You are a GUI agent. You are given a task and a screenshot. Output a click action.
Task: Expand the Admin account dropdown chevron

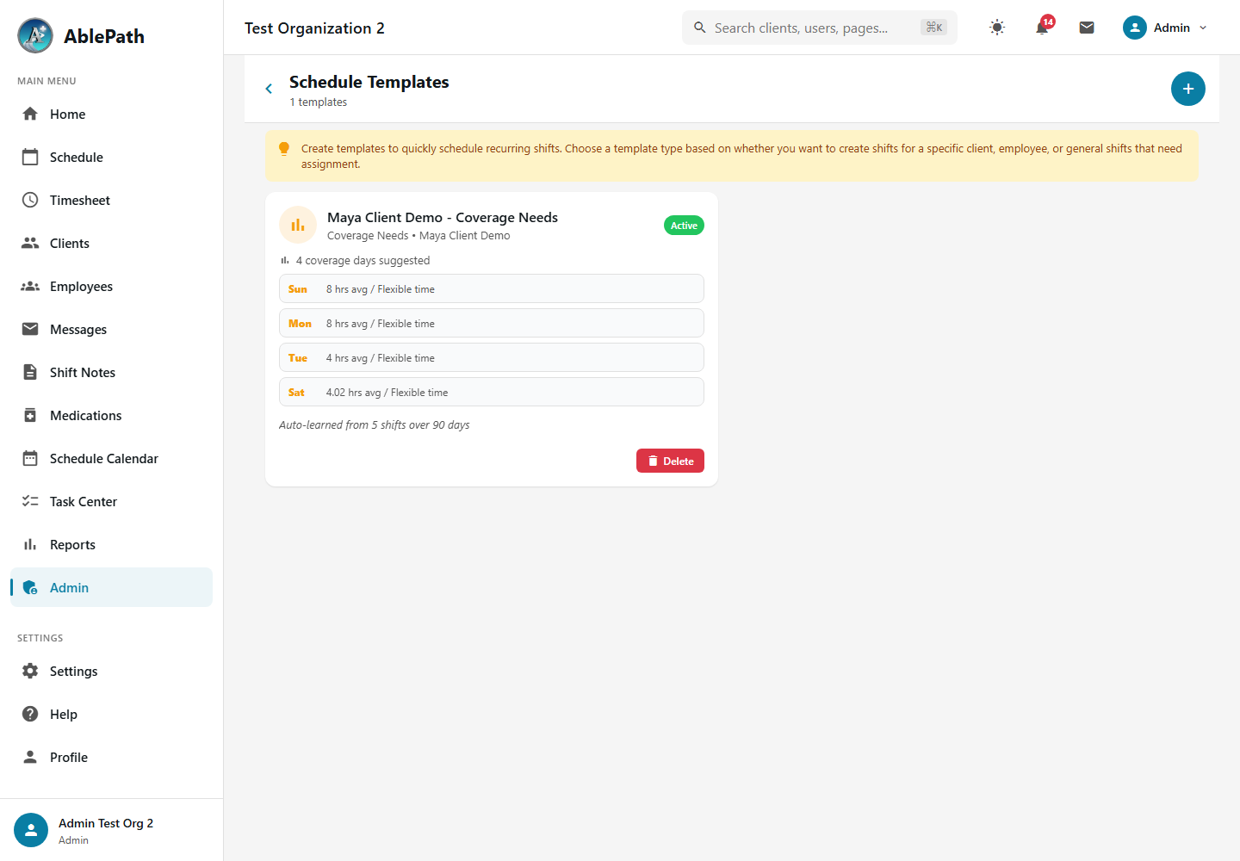tap(1203, 28)
